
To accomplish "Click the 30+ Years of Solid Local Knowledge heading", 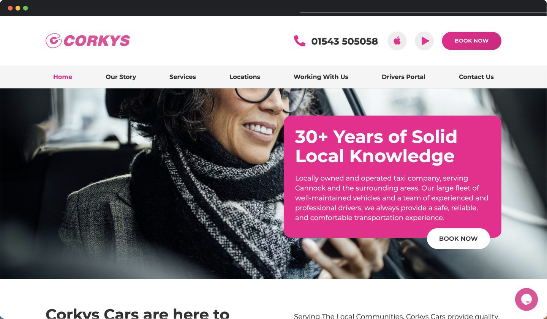I will 376,146.
